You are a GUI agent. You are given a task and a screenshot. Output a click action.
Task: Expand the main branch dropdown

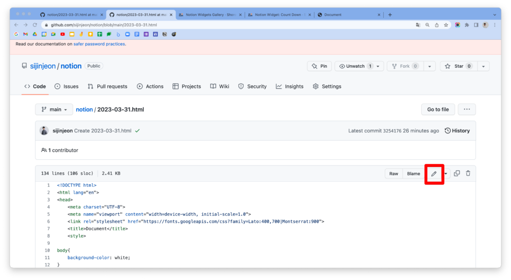54,110
